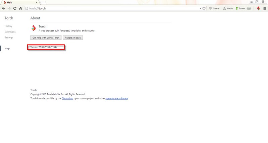Open the open source software link
The image size is (268, 143).
click(x=117, y=99)
